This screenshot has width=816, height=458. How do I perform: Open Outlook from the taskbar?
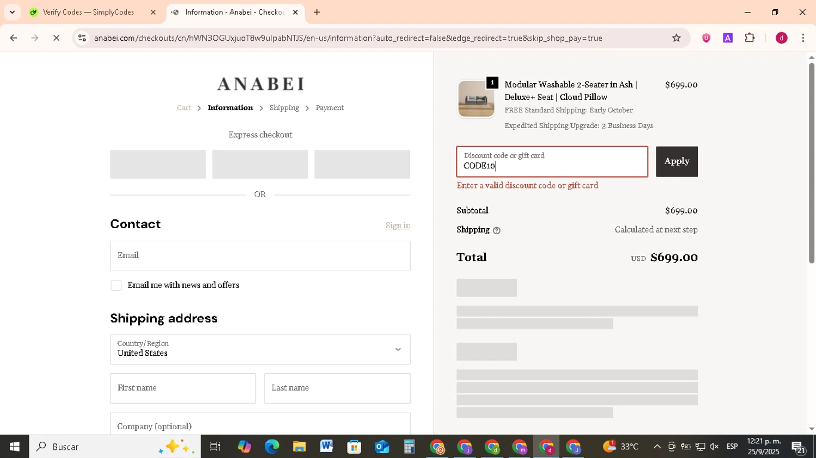(x=382, y=447)
